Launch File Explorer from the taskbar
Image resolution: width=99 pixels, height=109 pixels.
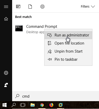(33, 105)
